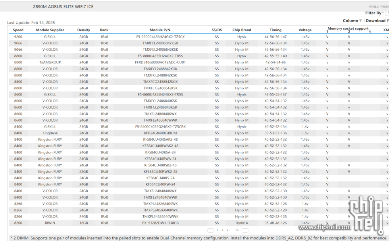Screen dimensions: 389x241
Task: Select the 2 DIMM footnote text
Action: [199, 238]
